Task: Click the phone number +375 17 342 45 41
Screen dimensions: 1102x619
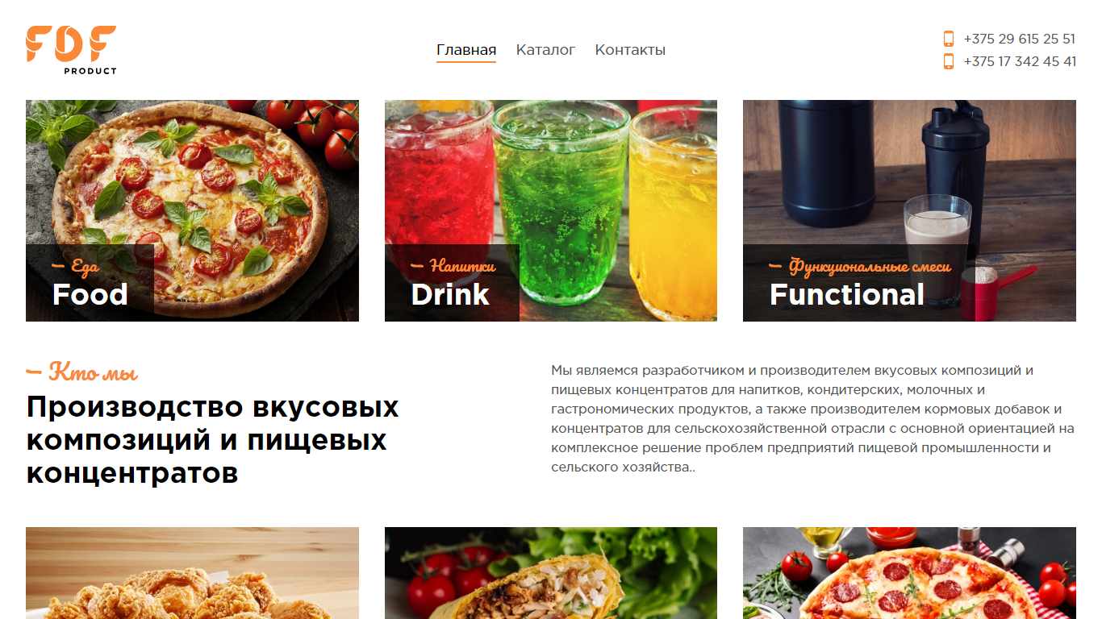Action: (1020, 61)
